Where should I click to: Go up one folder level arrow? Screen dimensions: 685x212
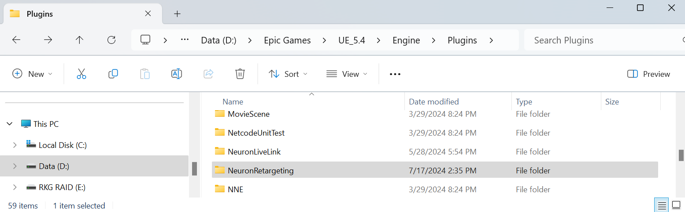(x=79, y=40)
